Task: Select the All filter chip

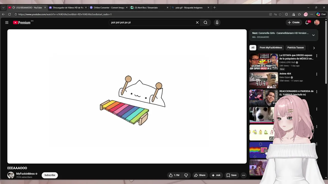Action: [x=253, y=48]
